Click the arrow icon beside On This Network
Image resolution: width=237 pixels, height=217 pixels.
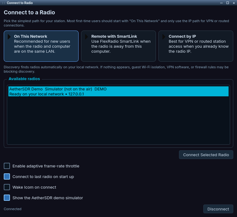click(9, 36)
